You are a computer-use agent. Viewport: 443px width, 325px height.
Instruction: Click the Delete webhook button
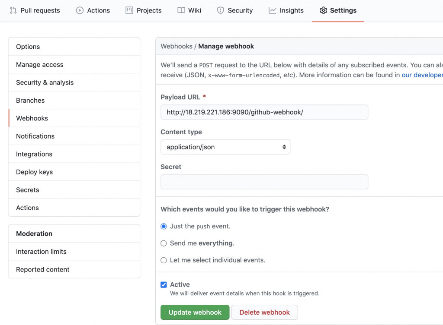click(x=264, y=312)
